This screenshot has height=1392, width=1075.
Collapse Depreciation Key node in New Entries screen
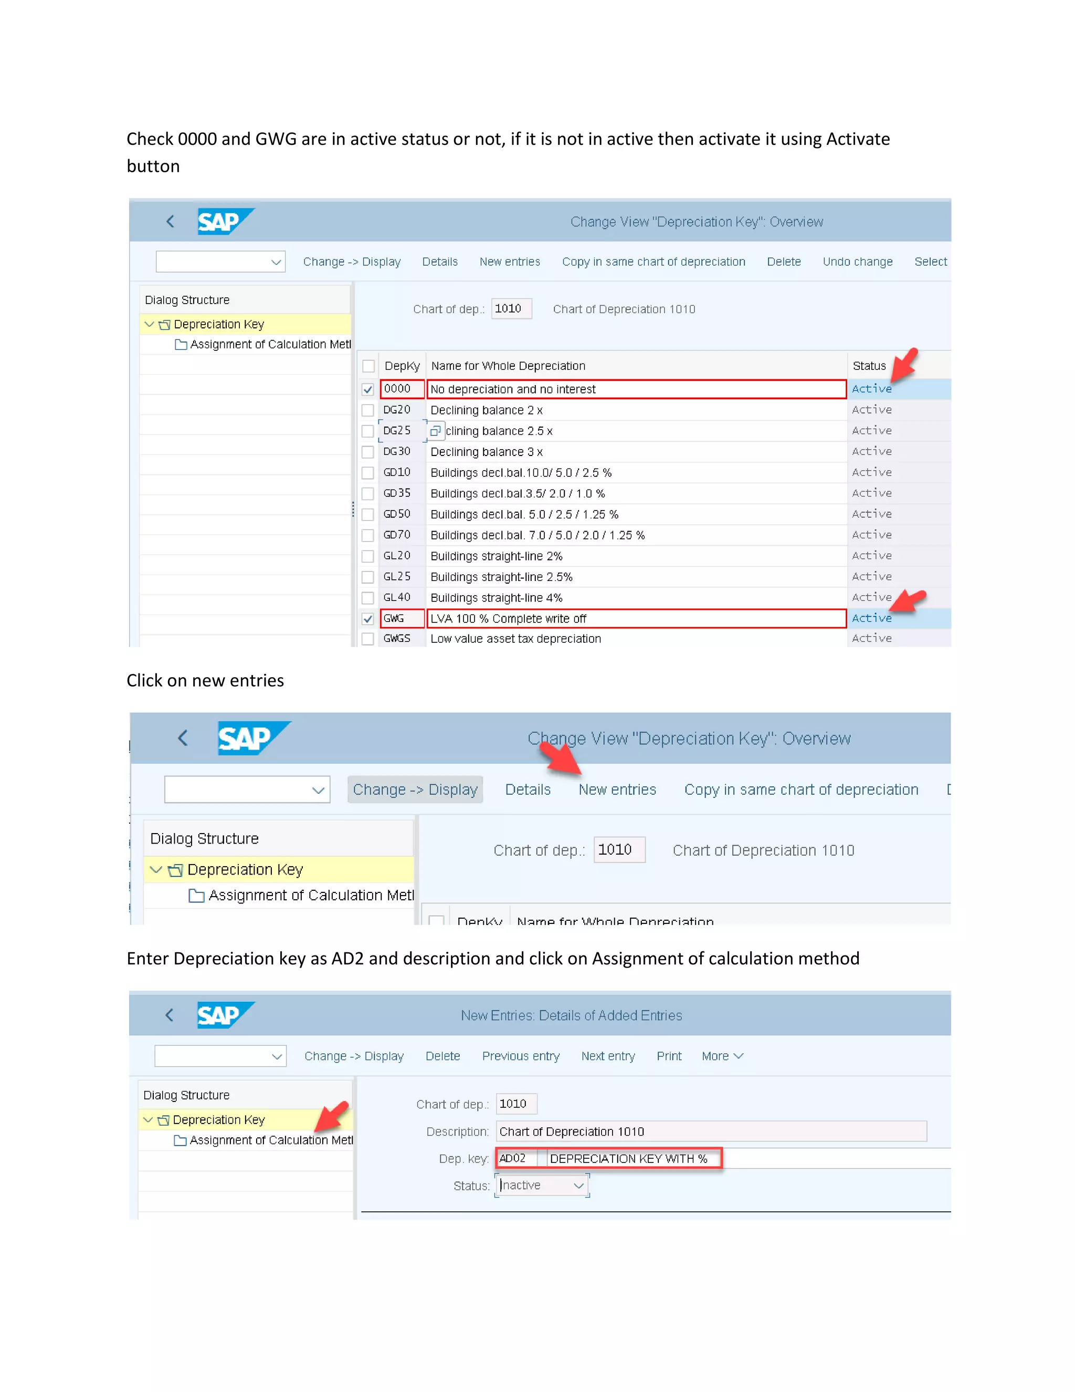pos(147,1120)
